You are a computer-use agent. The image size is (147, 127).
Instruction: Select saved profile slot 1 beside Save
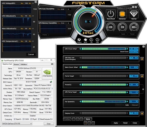click(74, 119)
